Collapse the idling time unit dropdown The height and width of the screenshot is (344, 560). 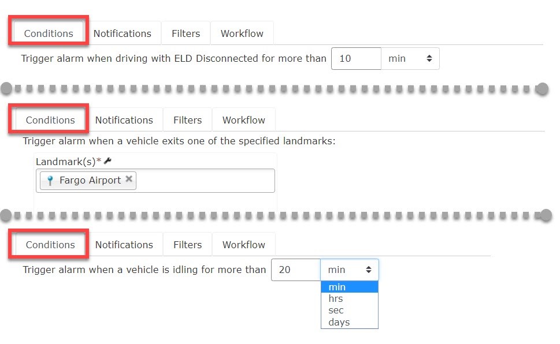350,270
